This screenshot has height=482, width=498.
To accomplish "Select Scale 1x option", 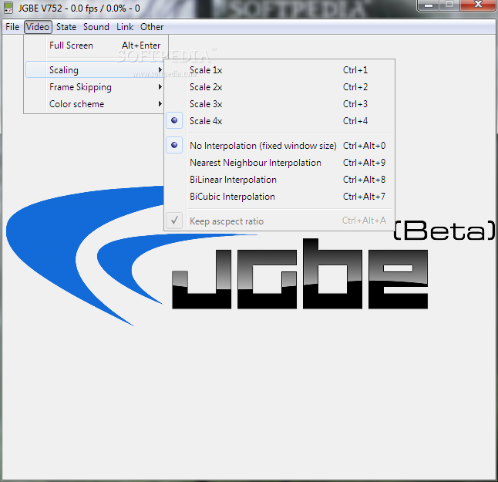I will [279, 70].
